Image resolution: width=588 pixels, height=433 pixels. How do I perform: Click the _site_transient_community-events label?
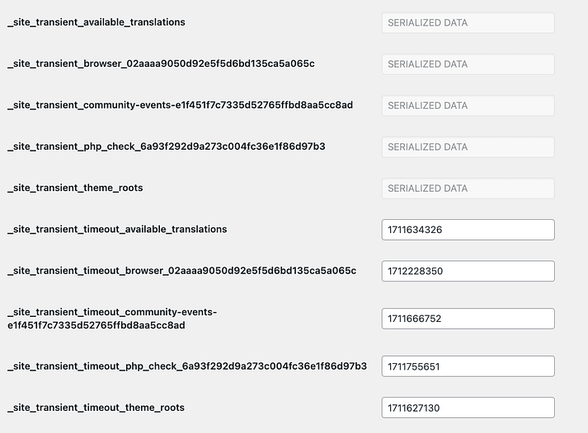tap(180, 105)
